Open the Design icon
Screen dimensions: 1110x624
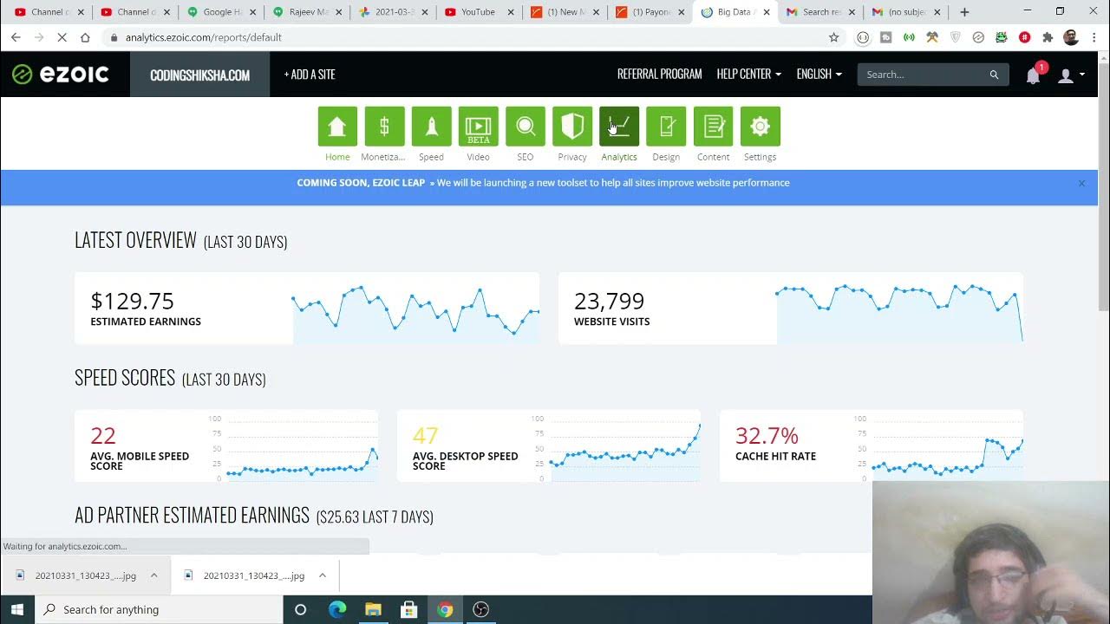[665, 127]
